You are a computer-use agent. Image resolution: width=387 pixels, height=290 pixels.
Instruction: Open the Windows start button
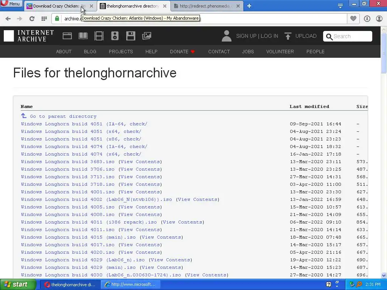pos(18,285)
